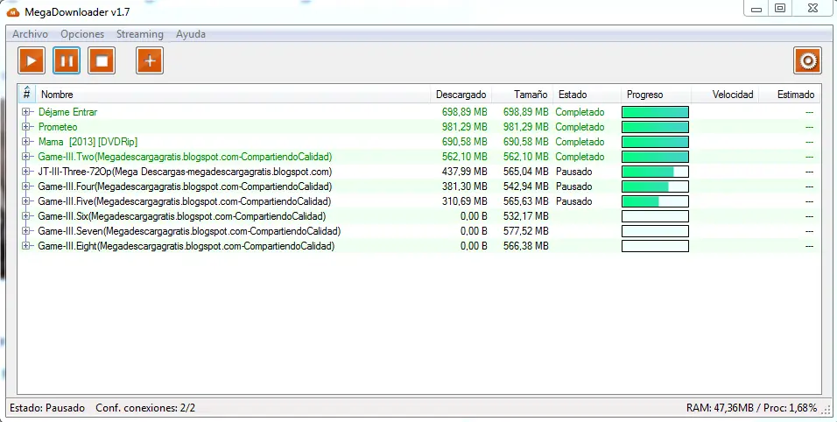Sort by the Estimado column header
The width and height of the screenshot is (837, 422).
click(790, 95)
